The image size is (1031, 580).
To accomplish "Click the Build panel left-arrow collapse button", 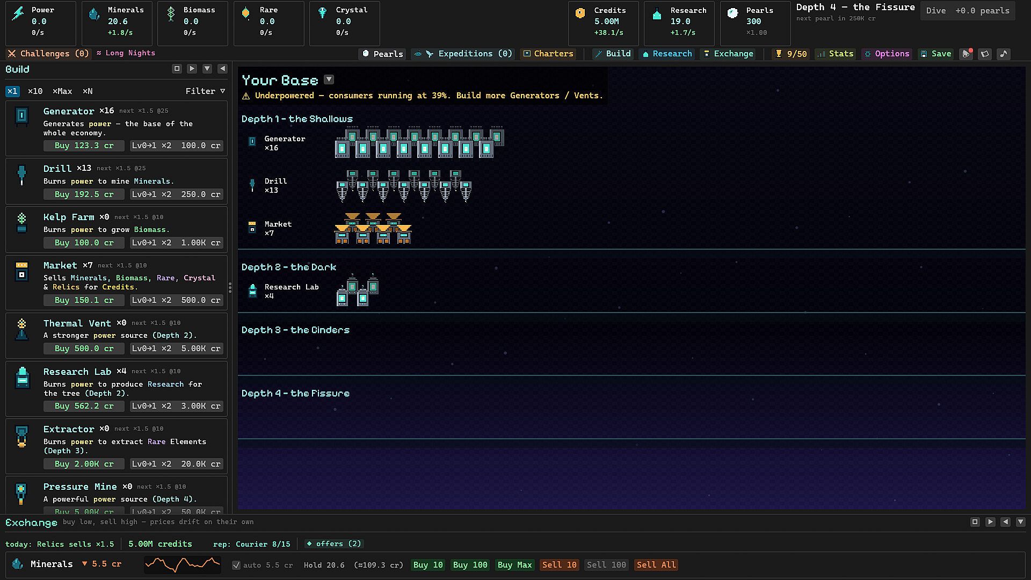I will pos(222,69).
